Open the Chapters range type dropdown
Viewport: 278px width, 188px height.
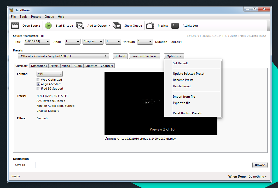[93, 42]
